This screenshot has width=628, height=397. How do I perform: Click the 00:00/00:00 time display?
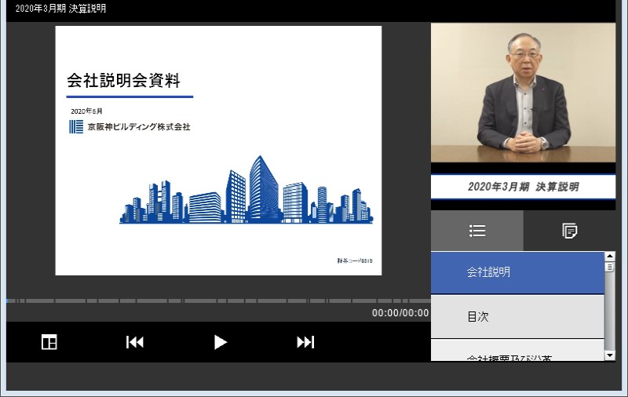pos(400,313)
